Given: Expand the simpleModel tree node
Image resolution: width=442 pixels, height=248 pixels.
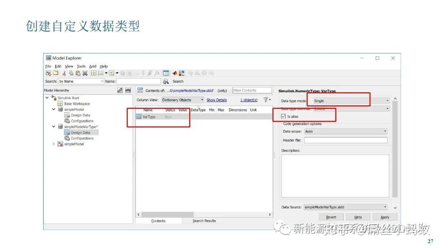Looking at the screenshot, I should (53, 144).
